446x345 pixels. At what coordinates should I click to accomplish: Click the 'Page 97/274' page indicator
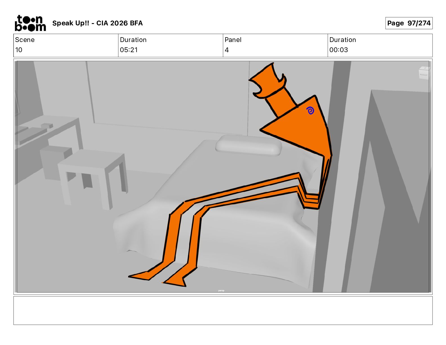[409, 23]
